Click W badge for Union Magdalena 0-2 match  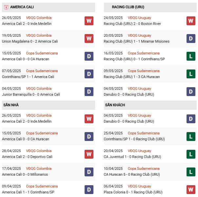[x=89, y=39]
